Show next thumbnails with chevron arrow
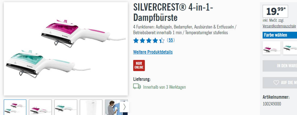 point(125,107)
